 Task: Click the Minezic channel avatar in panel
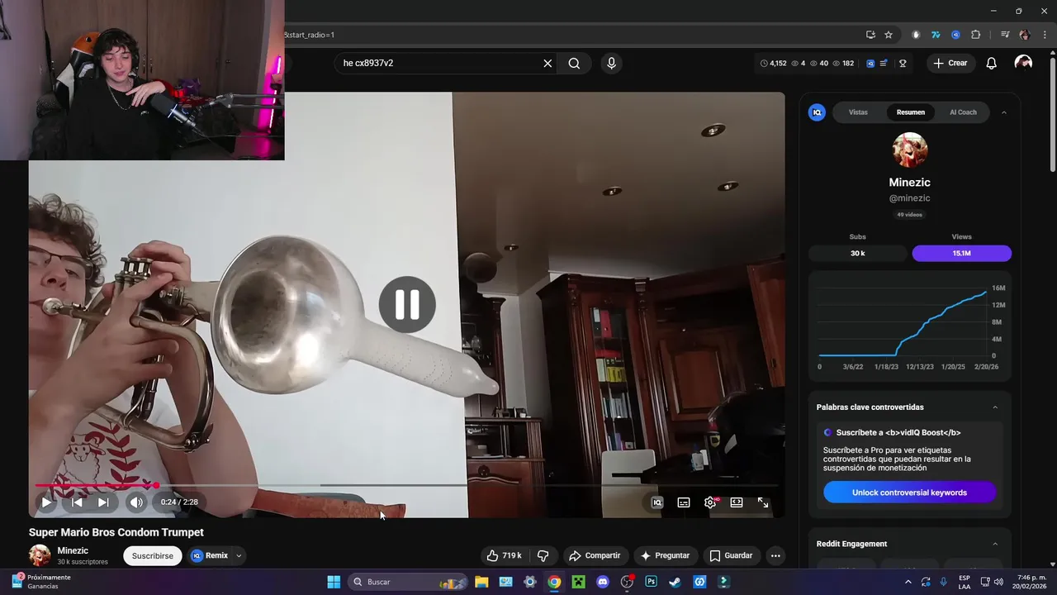coord(910,150)
